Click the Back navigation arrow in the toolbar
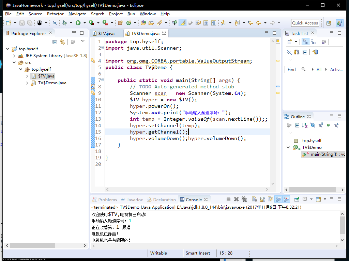The width and height of the screenshot is (349, 261). click(259, 23)
